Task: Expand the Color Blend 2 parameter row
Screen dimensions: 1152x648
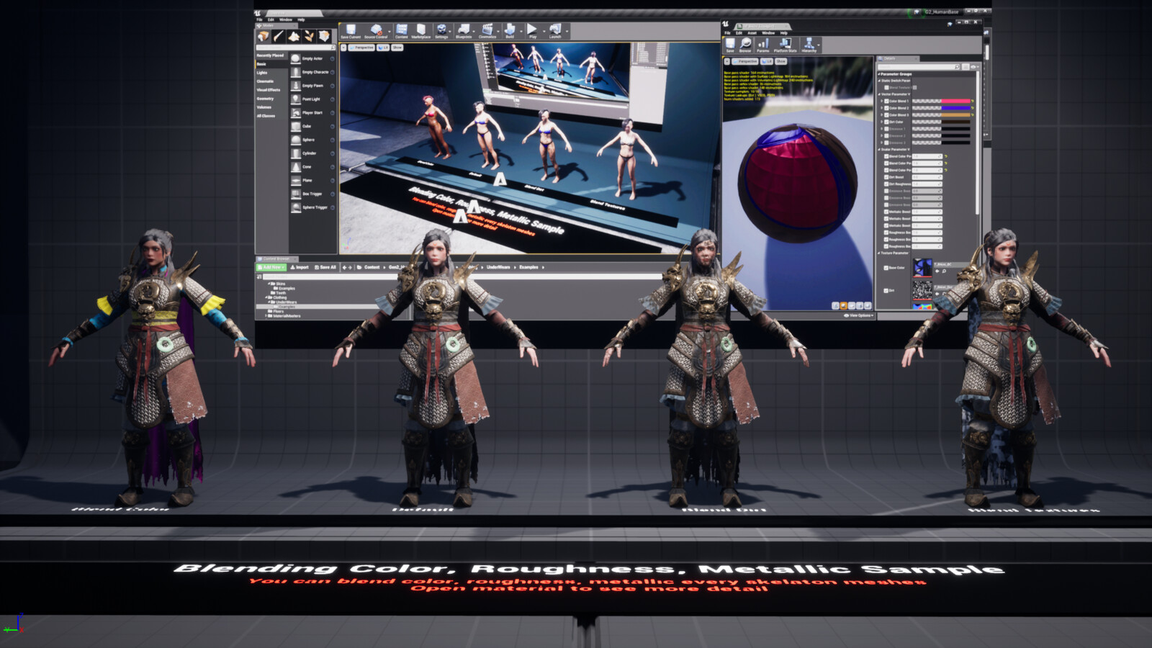Action: coord(881,108)
